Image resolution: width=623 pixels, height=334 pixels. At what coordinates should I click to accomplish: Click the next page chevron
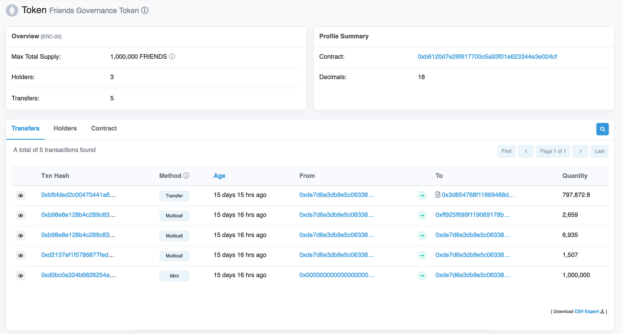580,151
